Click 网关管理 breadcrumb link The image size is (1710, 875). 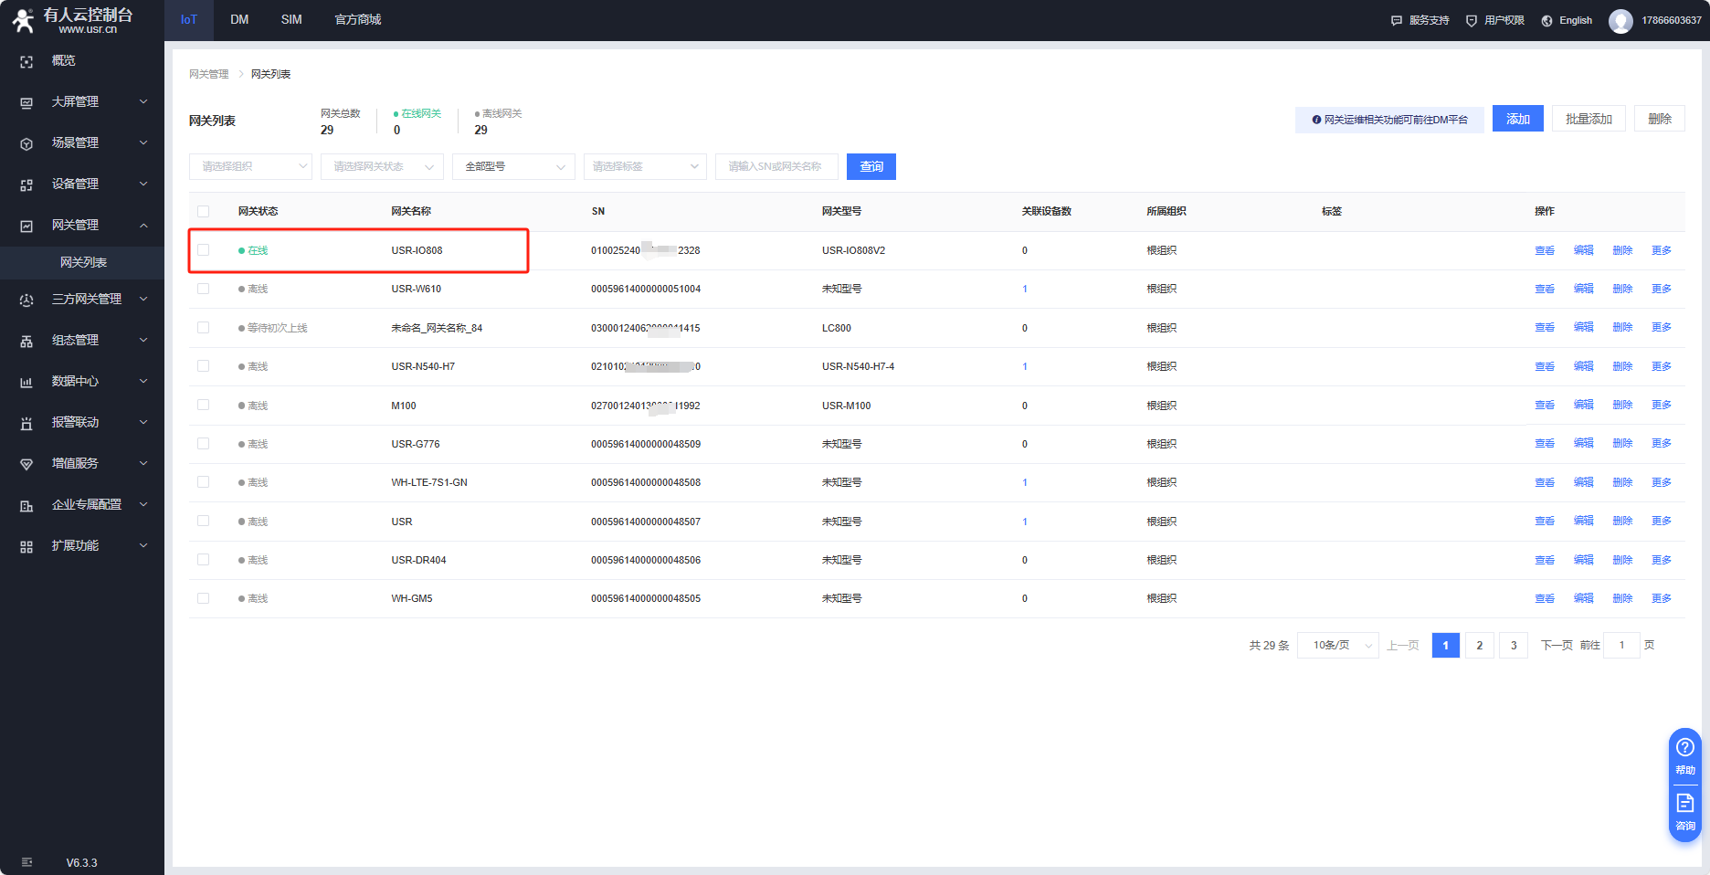tap(209, 74)
